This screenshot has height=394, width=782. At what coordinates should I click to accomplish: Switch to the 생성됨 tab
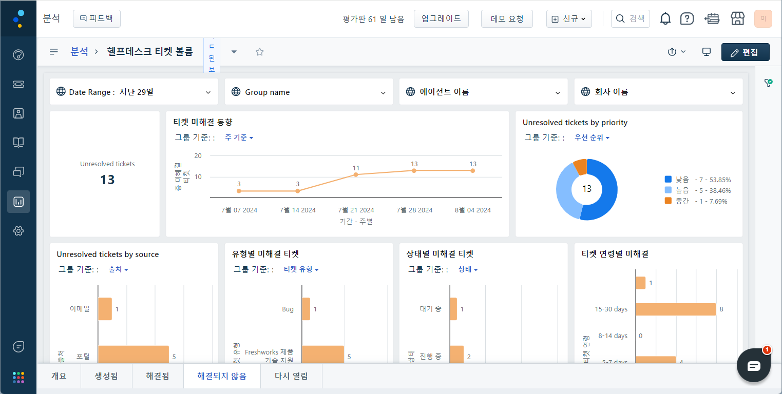106,376
